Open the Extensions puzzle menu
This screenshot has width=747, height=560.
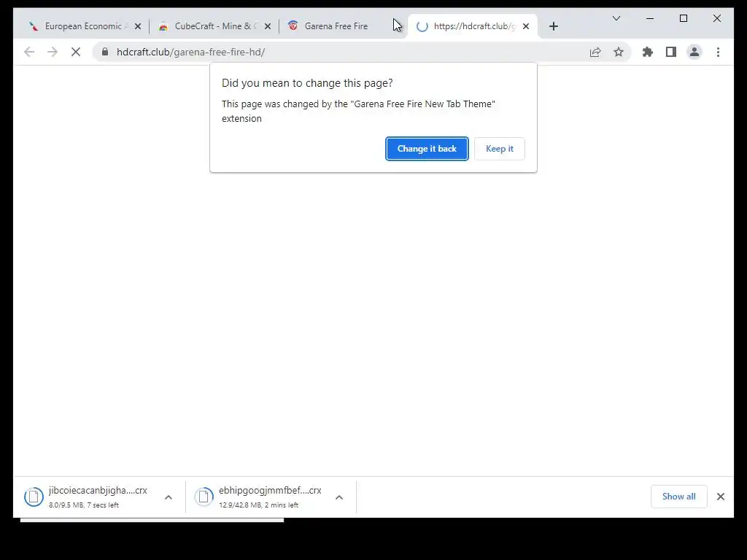click(648, 52)
